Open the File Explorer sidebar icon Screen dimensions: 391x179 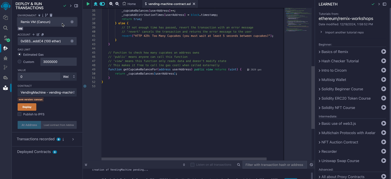click(x=5, y=18)
